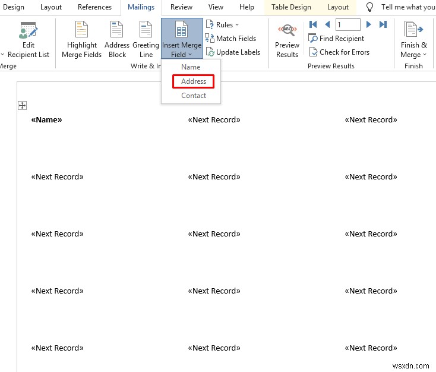Screen dimensions: 436x372
Task: Open Finish & Merge dropdown
Action: pyautogui.click(x=413, y=40)
